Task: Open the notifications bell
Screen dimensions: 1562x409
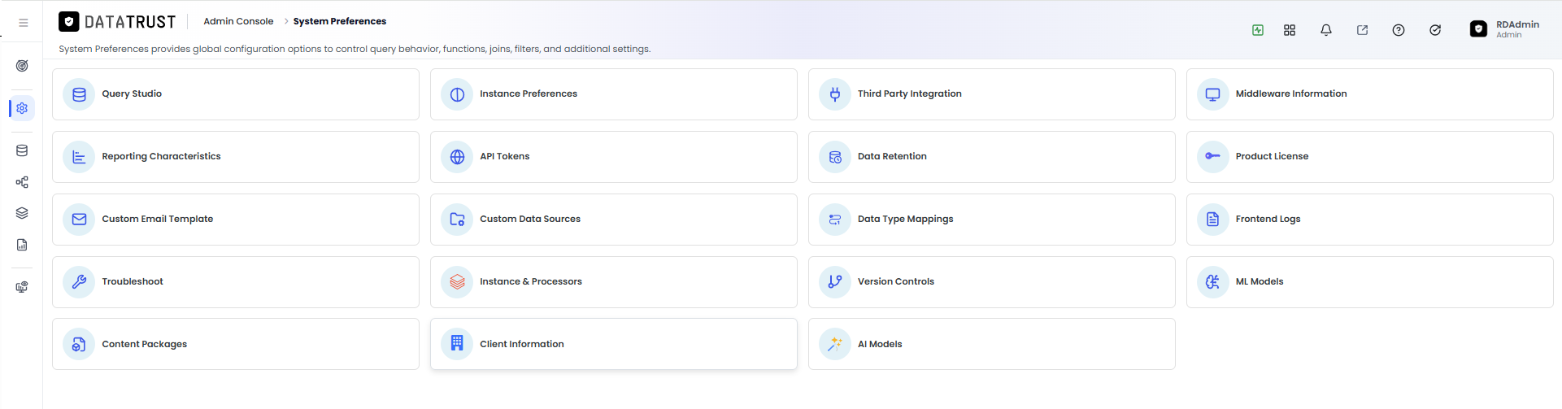Action: pos(1326,30)
